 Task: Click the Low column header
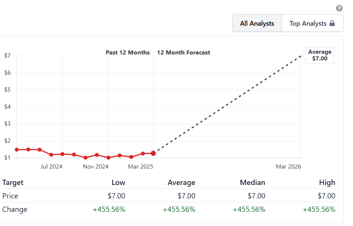[x=119, y=182]
